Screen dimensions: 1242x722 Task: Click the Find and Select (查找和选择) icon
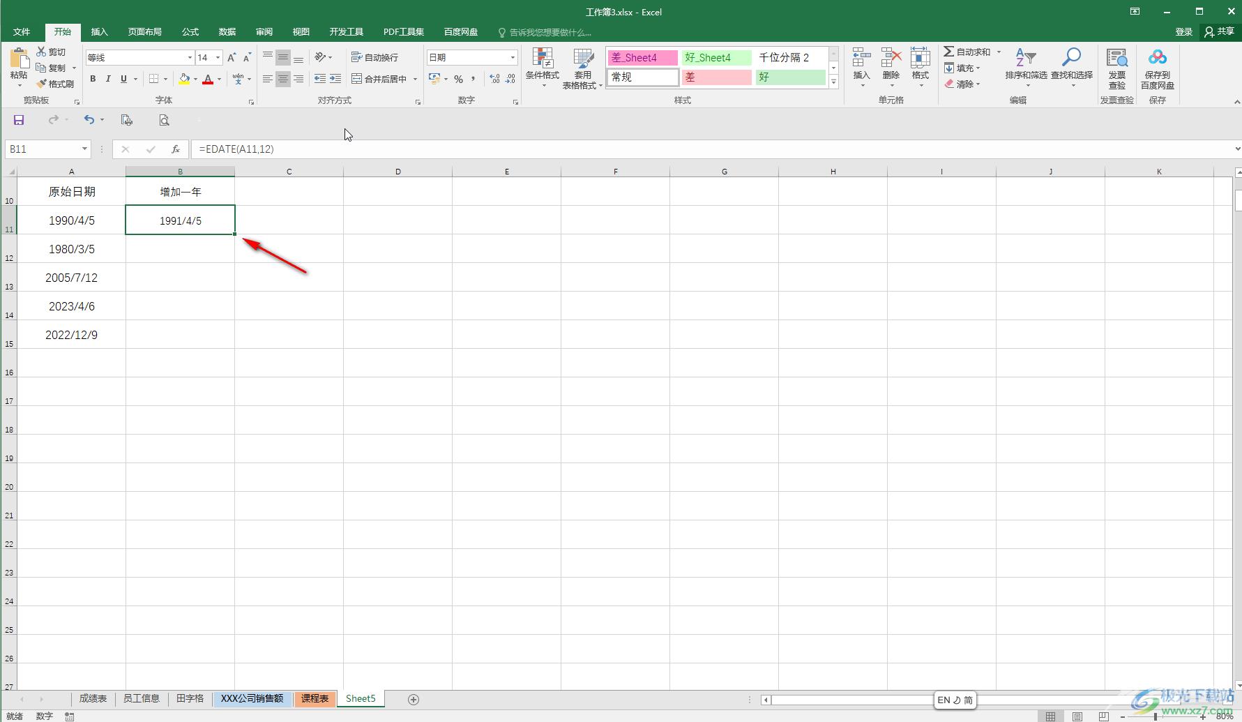click(x=1071, y=57)
